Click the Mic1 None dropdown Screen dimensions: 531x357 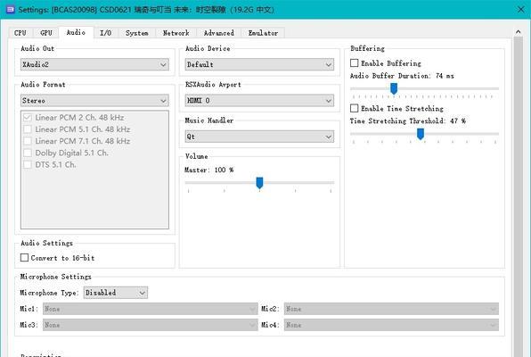pyautogui.click(x=150, y=309)
